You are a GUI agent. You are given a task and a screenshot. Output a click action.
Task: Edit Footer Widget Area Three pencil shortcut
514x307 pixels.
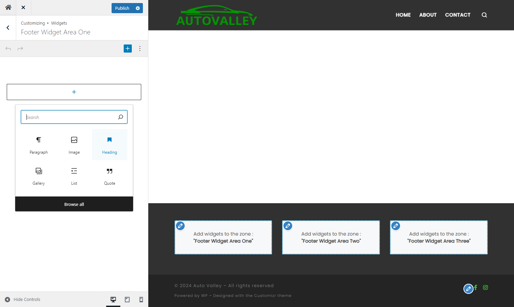396,226
